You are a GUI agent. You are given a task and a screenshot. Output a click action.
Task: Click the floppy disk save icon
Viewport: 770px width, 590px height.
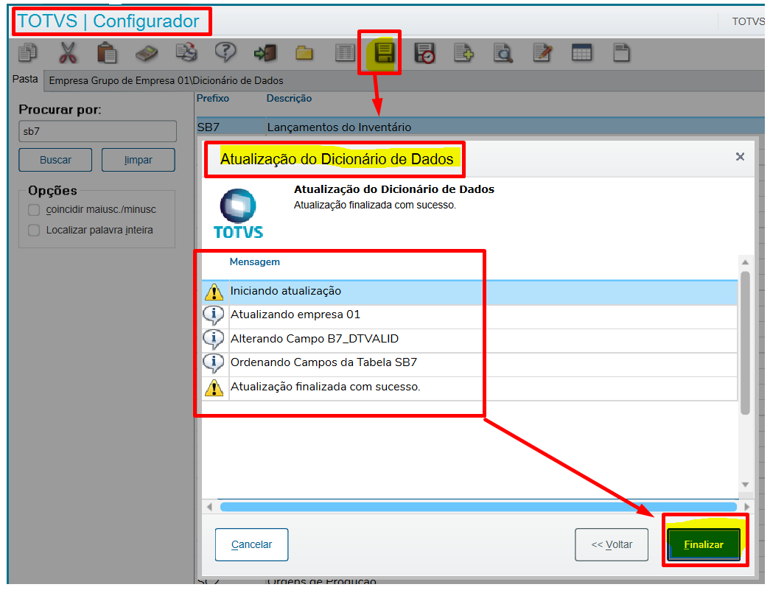(x=384, y=52)
